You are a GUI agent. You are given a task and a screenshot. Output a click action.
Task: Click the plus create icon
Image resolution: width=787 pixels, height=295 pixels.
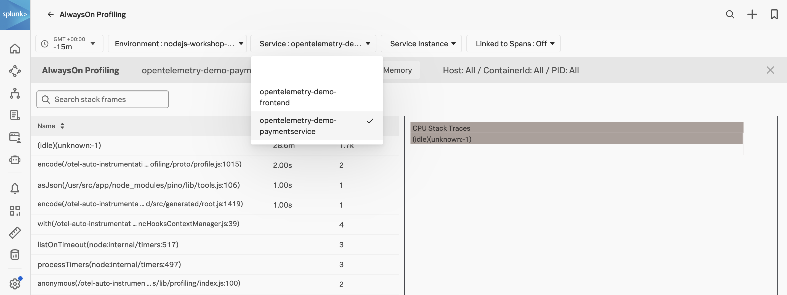click(x=752, y=14)
